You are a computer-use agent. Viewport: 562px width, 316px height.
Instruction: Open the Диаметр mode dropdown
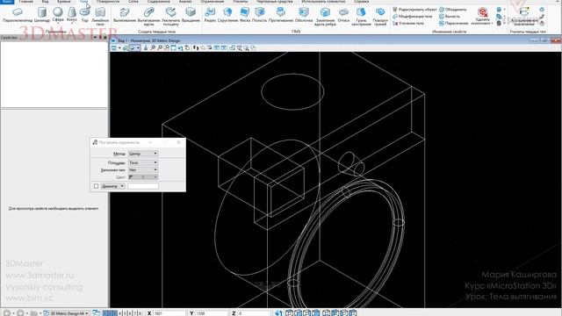click(x=112, y=186)
